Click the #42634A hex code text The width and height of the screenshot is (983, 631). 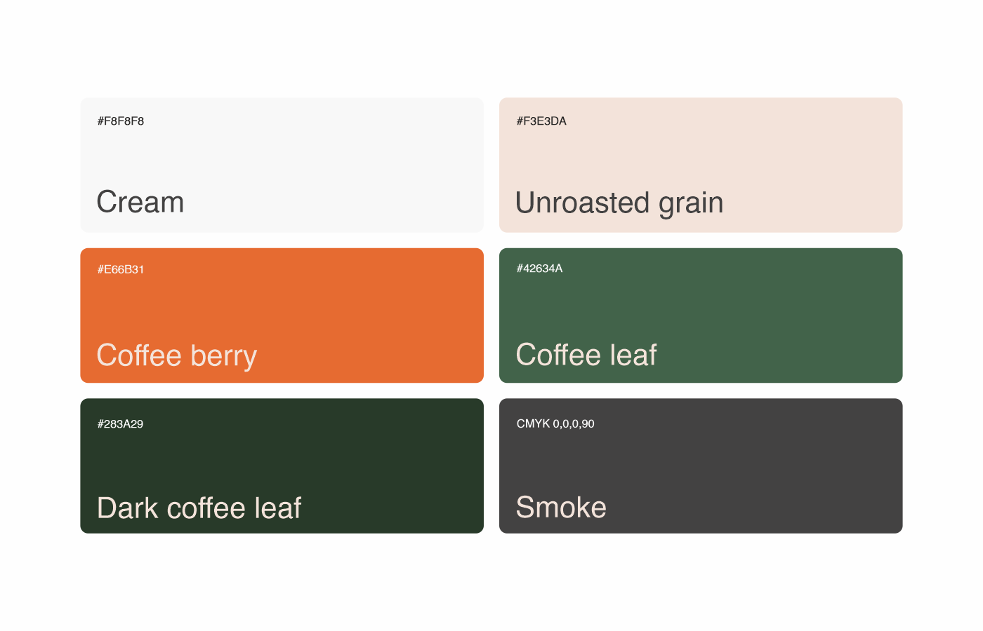tap(539, 269)
